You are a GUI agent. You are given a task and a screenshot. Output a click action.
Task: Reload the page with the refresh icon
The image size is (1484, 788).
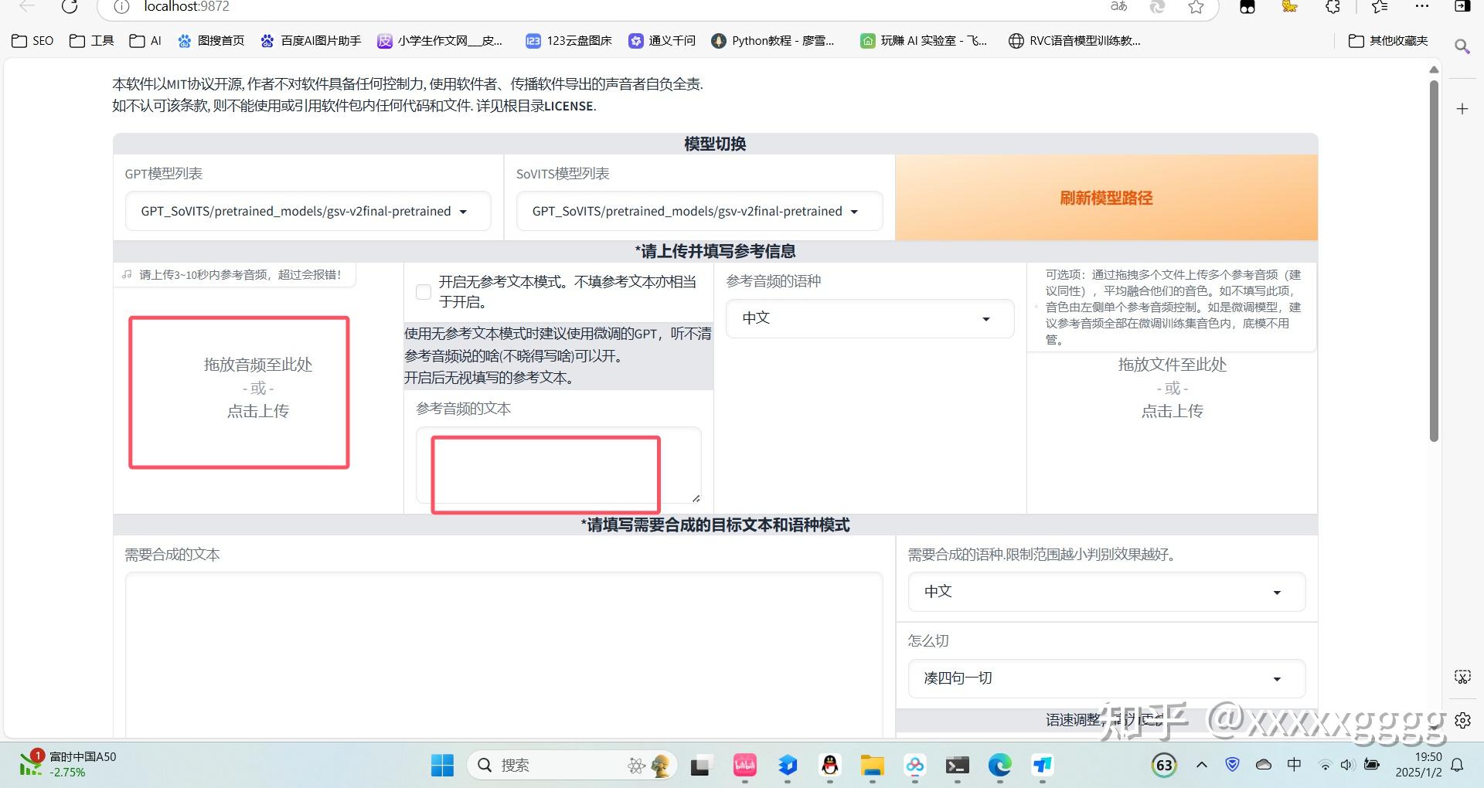click(70, 8)
